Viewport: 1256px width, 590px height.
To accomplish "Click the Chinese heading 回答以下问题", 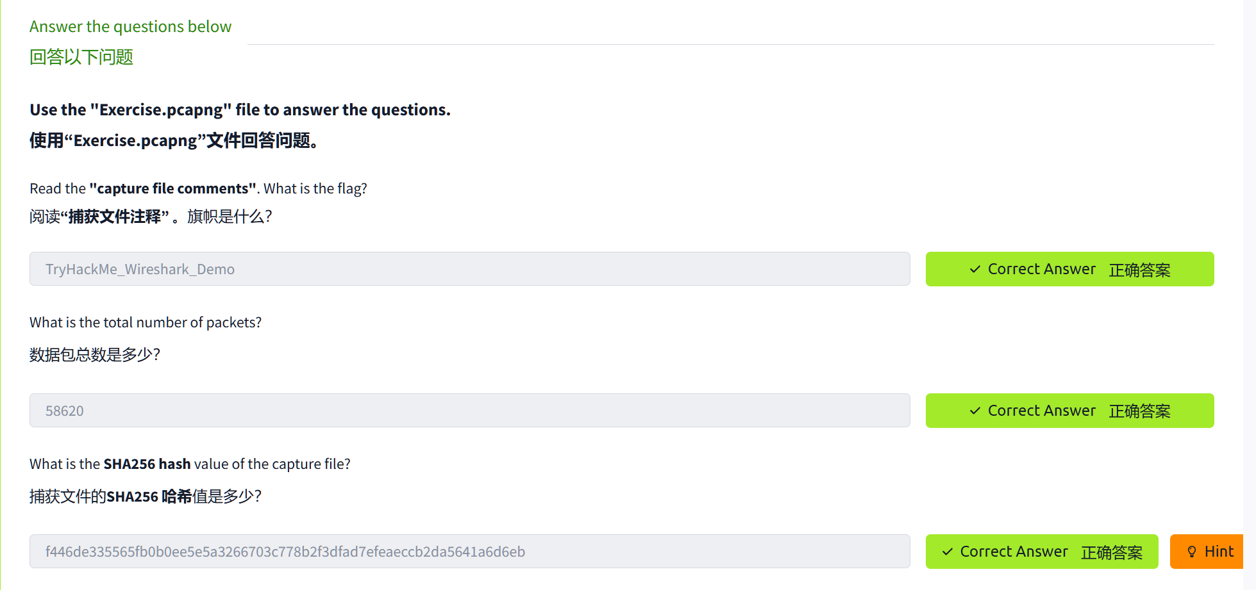I will tap(81, 58).
